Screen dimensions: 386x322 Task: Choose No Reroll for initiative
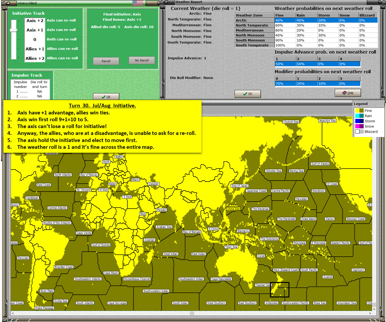tap(142, 60)
